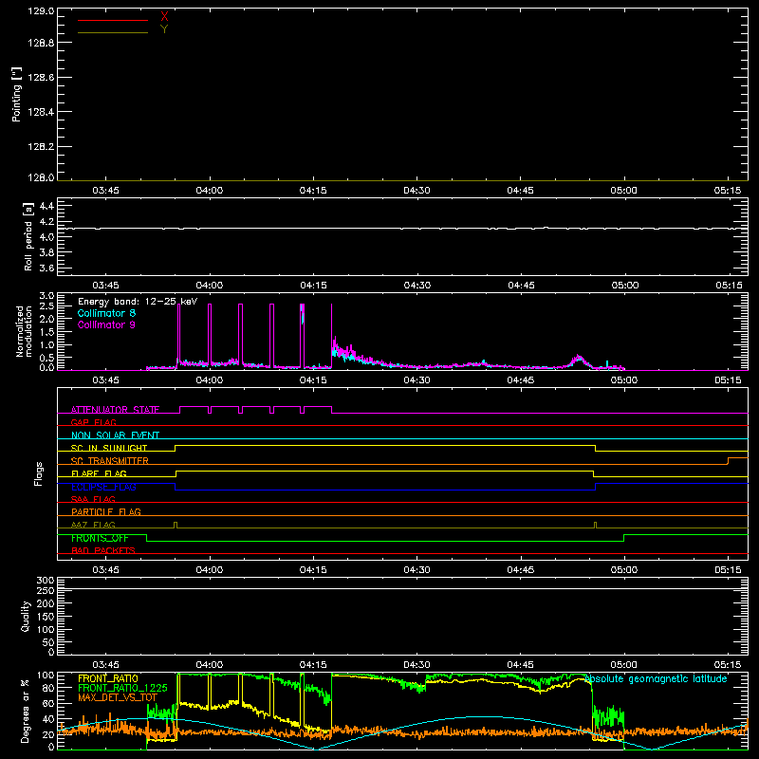Select the SAA_FLAG label
Screen dimensions: 759x759
click(x=93, y=499)
